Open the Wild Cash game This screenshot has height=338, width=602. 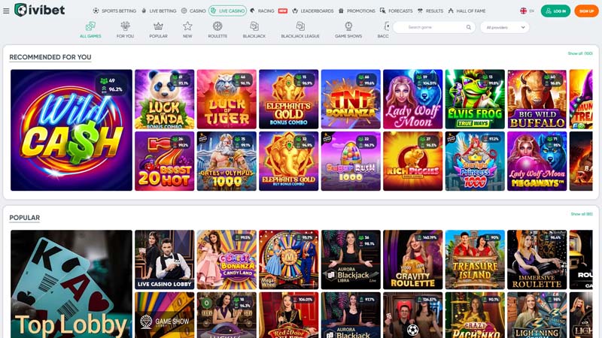[71, 130]
